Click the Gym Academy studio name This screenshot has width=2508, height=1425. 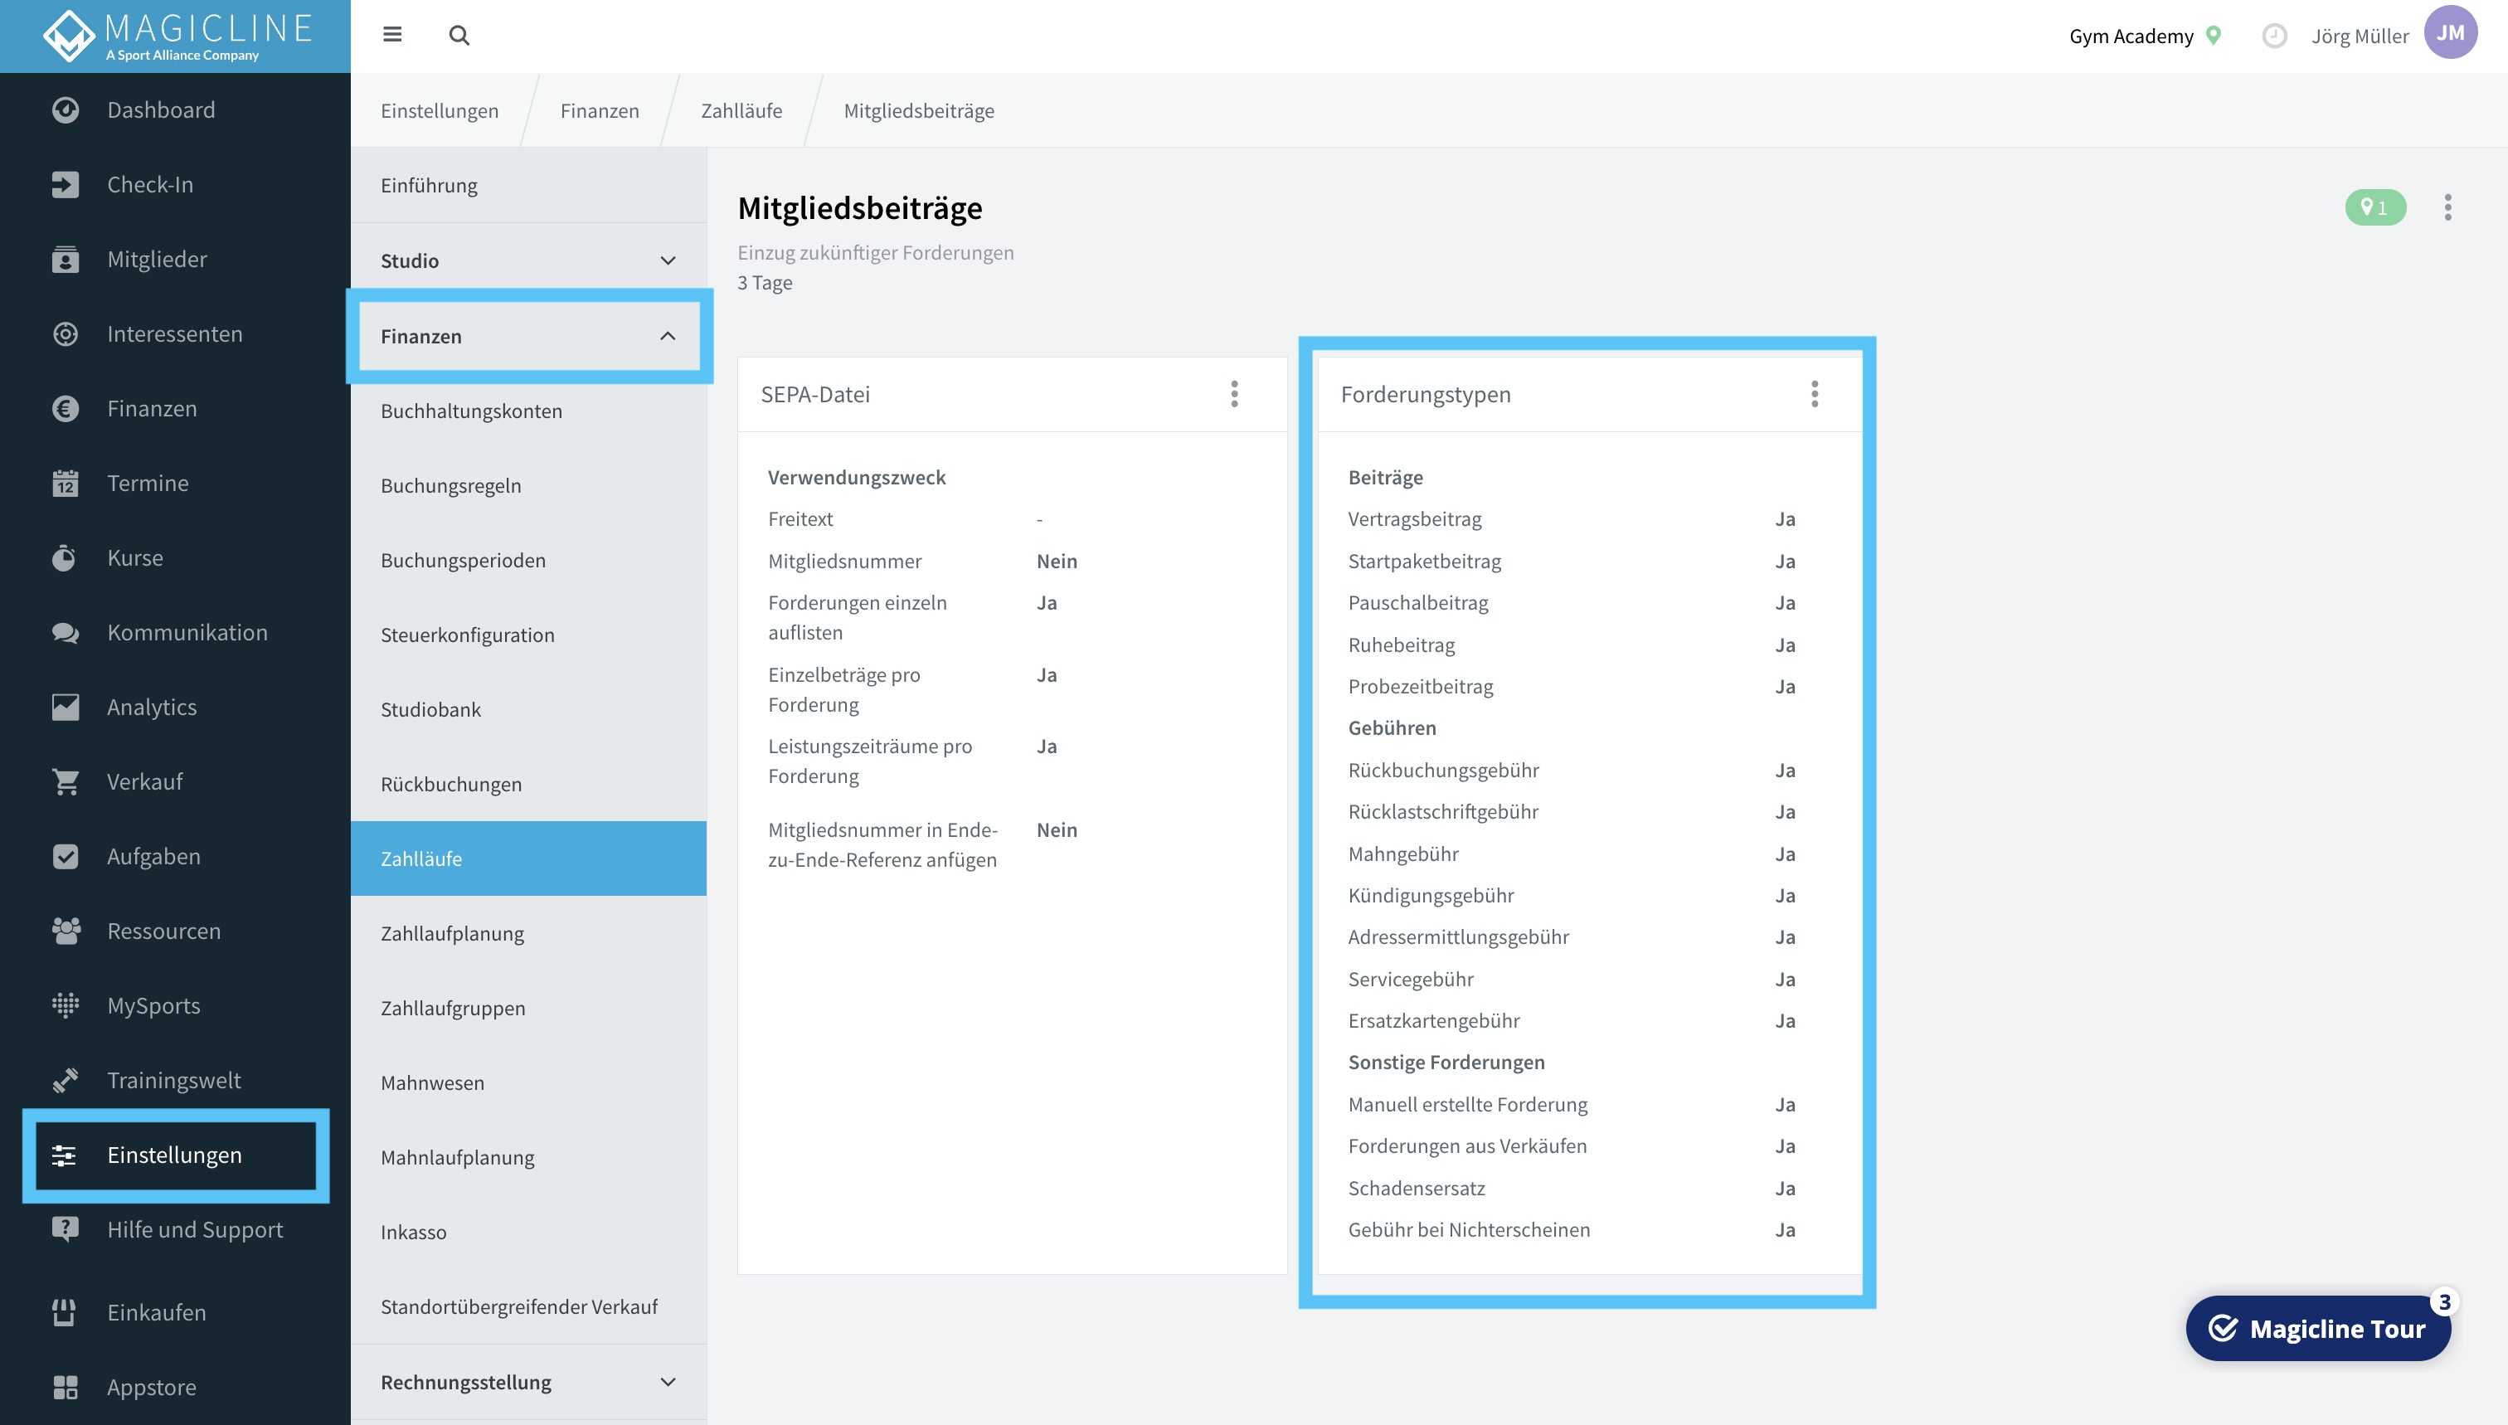[x=2131, y=36]
